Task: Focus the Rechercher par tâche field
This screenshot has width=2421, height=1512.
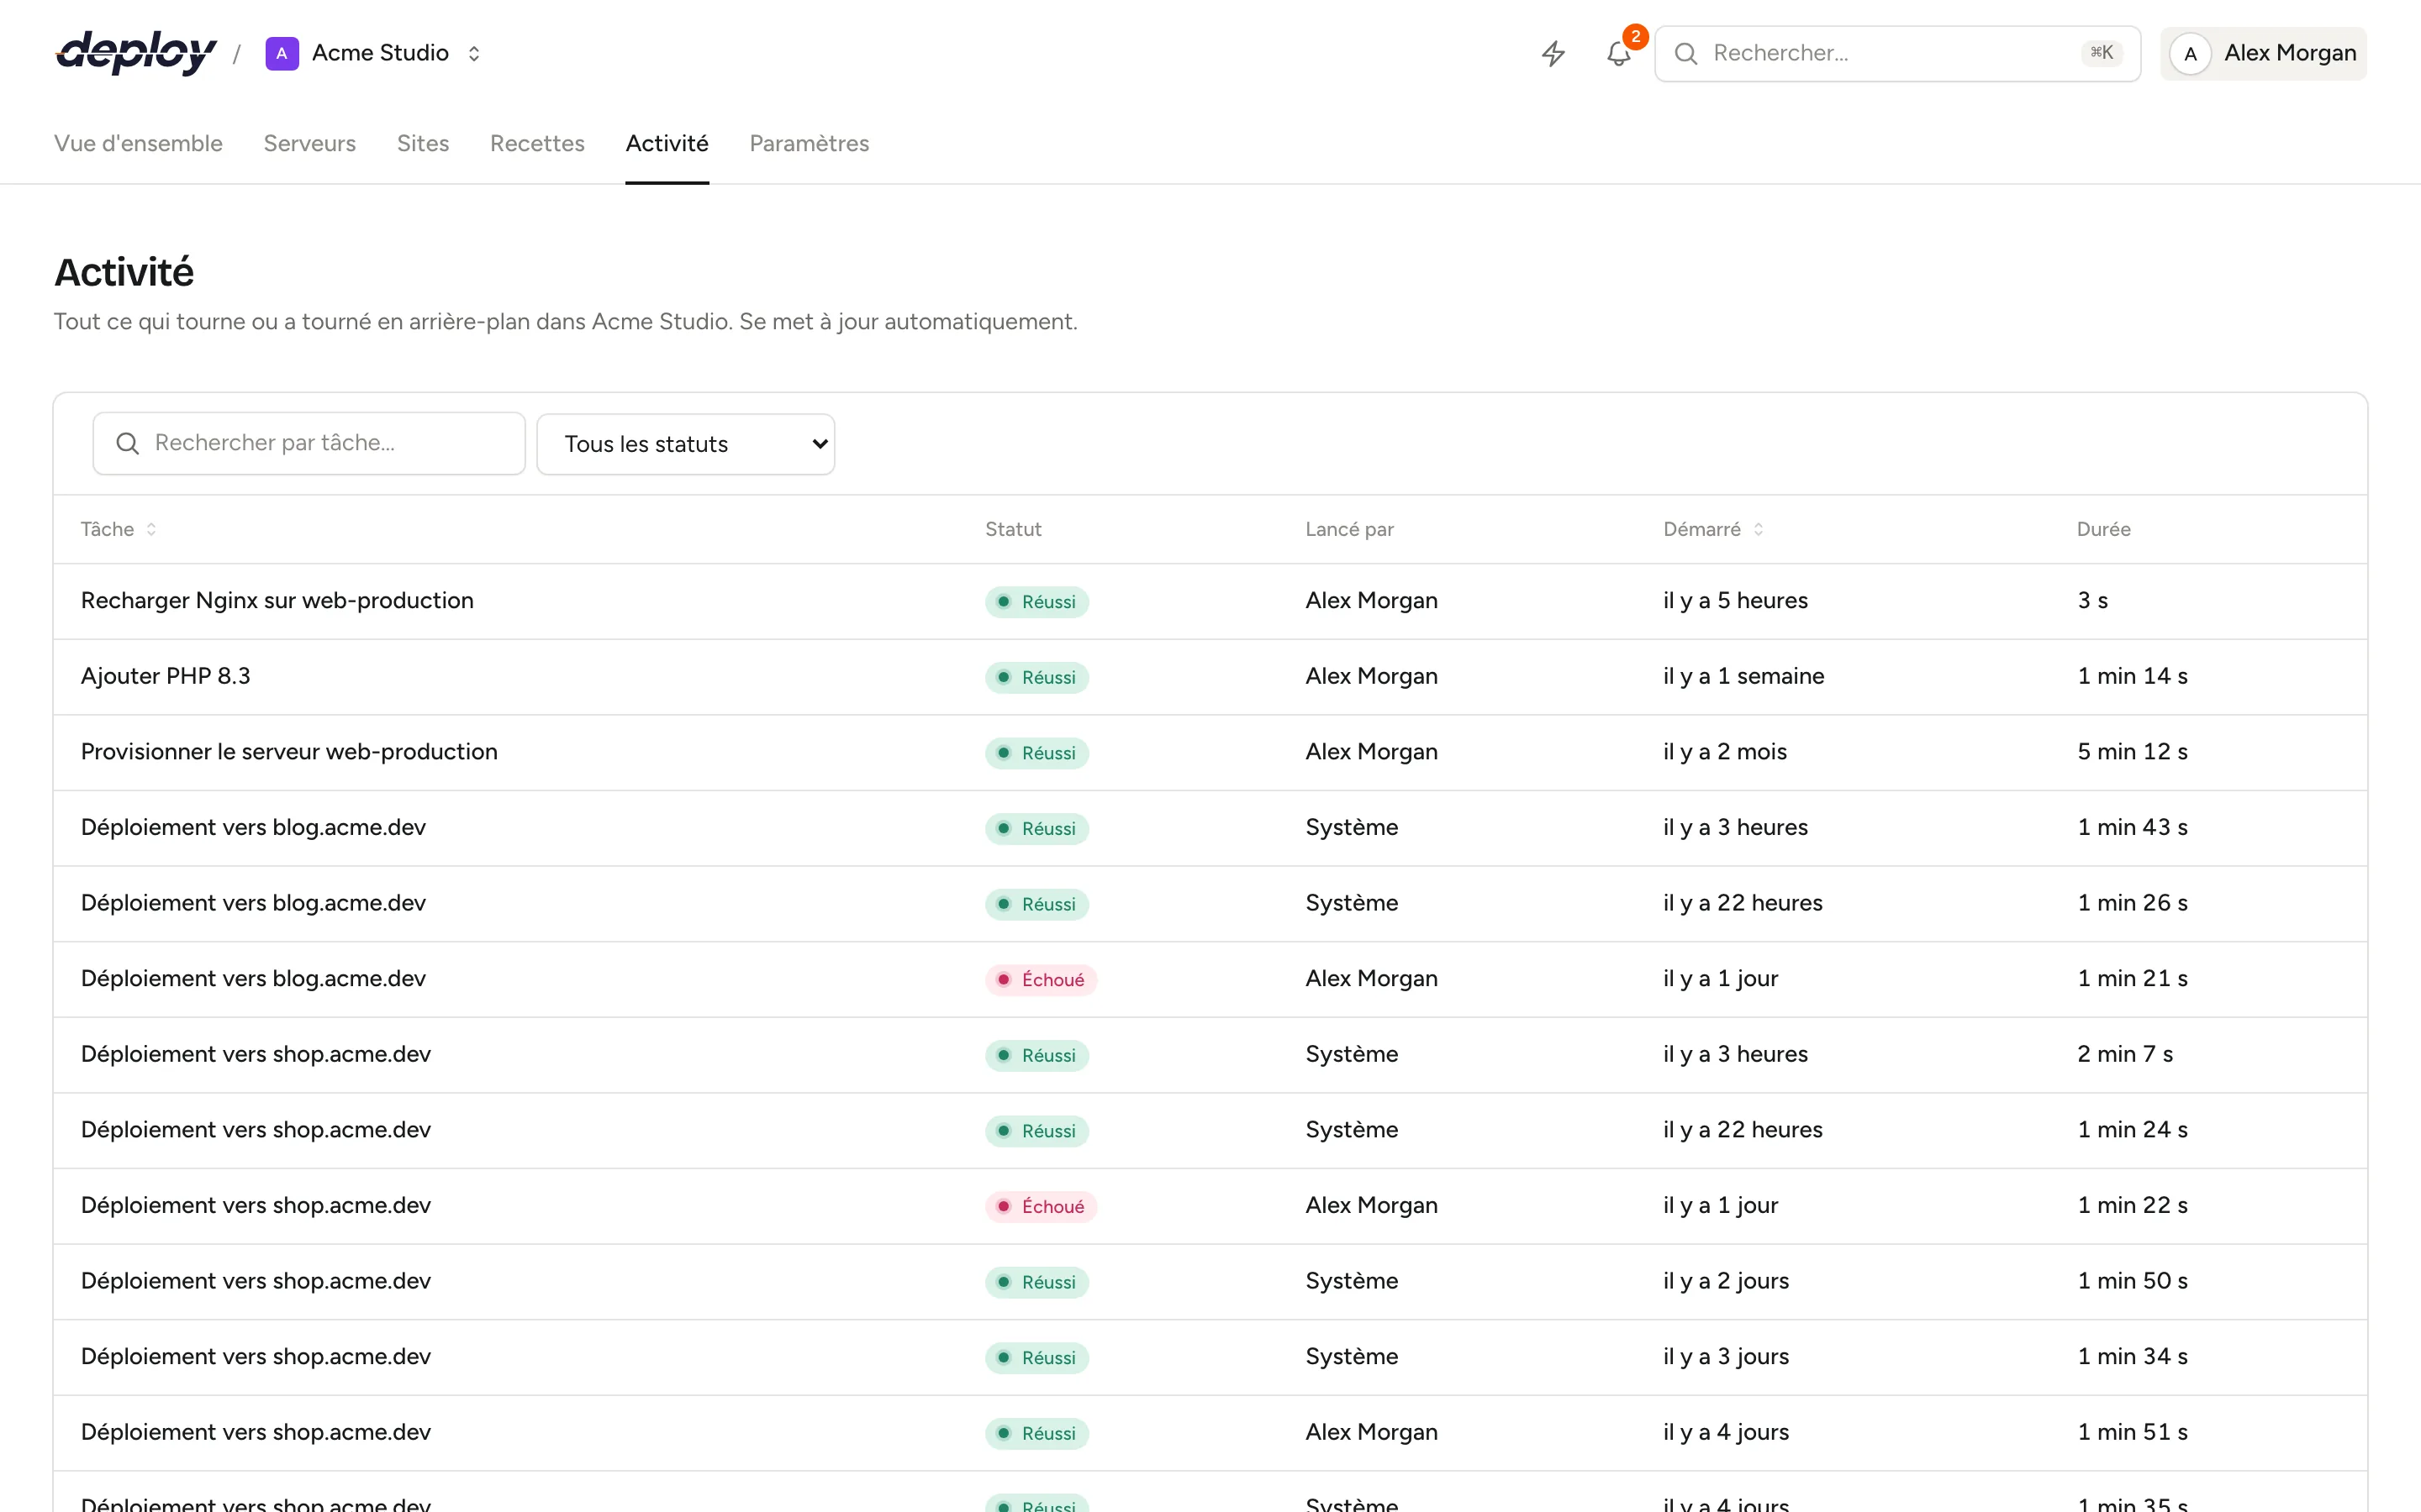Action: pyautogui.click(x=309, y=443)
